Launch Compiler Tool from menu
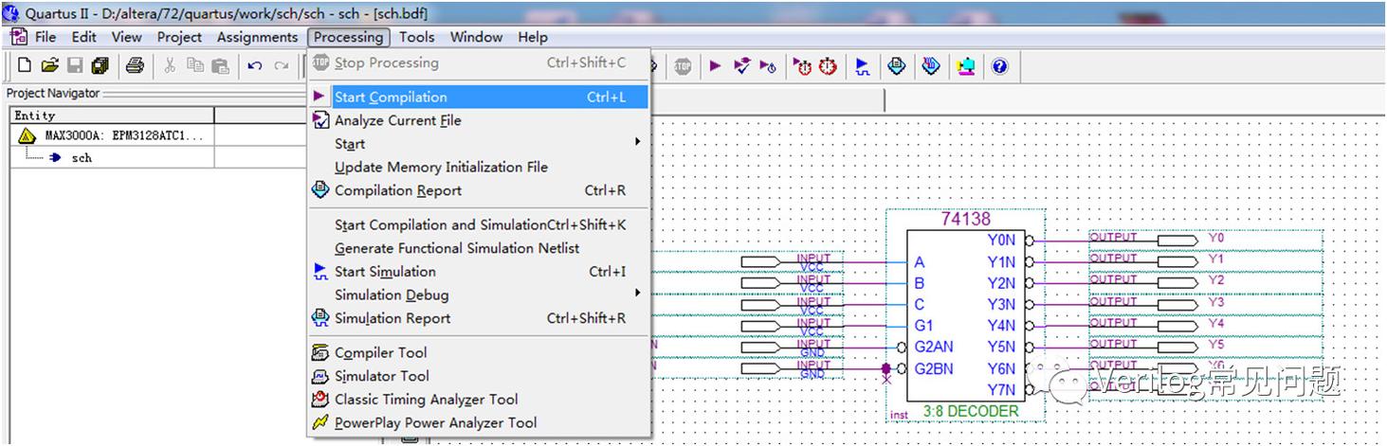Viewport: 1387px width, 446px height. 478,352
